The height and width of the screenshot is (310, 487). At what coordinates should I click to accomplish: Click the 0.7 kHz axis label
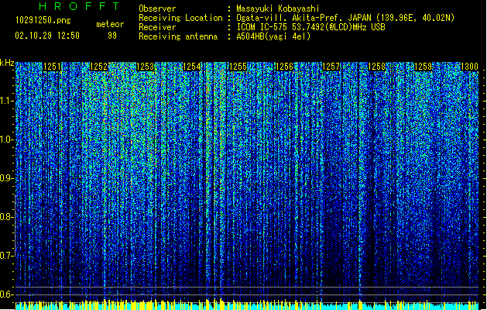pyautogui.click(x=7, y=256)
